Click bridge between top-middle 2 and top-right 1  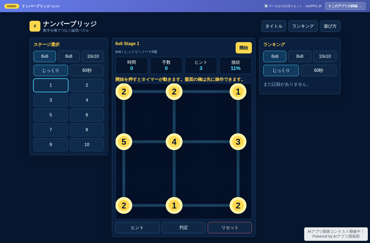tap(206, 92)
